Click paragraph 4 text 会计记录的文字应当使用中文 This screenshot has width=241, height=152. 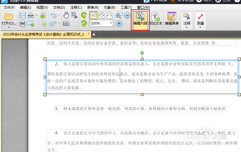tap(90, 133)
